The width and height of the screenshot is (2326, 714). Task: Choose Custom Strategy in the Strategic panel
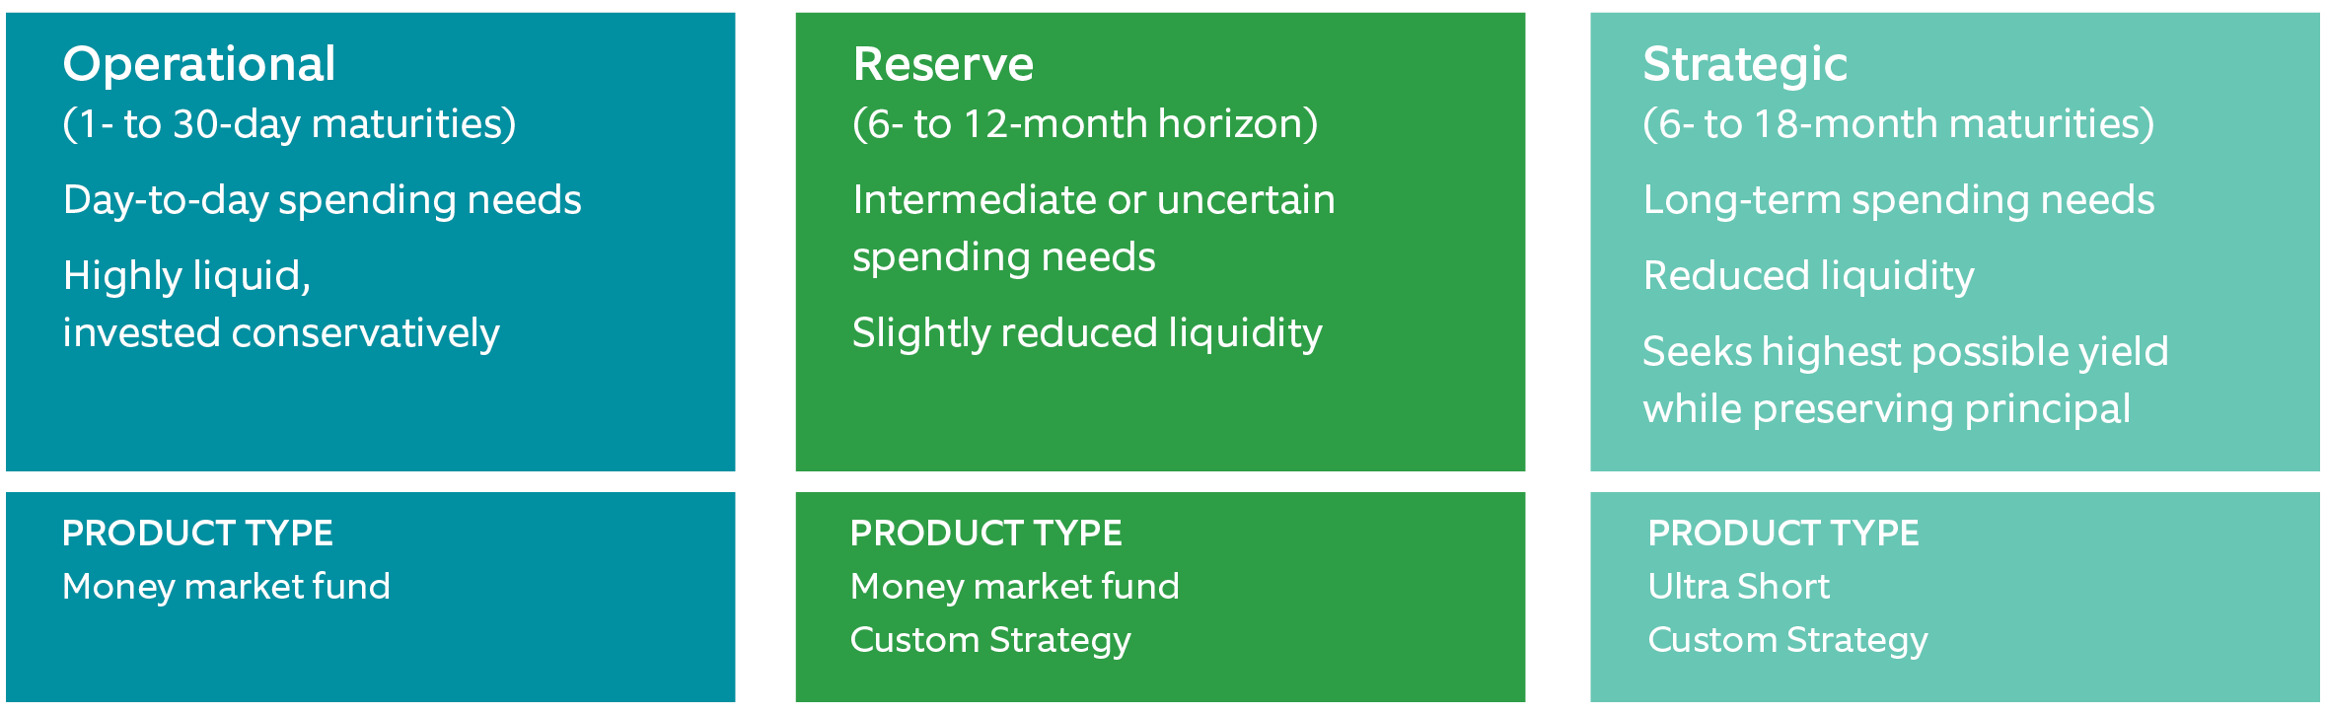1787,640
